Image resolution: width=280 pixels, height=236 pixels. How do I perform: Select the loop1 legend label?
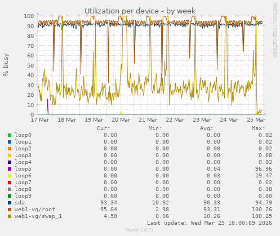click(23, 142)
